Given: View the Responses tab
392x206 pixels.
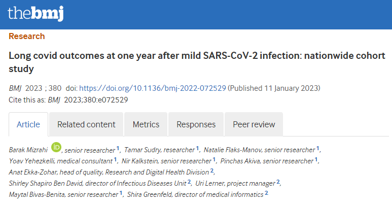Looking at the screenshot, I should (196, 124).
